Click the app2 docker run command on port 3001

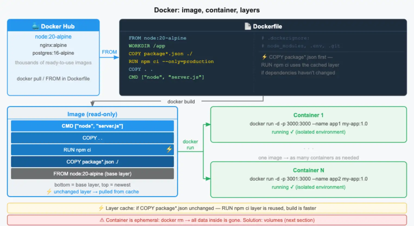(309, 179)
